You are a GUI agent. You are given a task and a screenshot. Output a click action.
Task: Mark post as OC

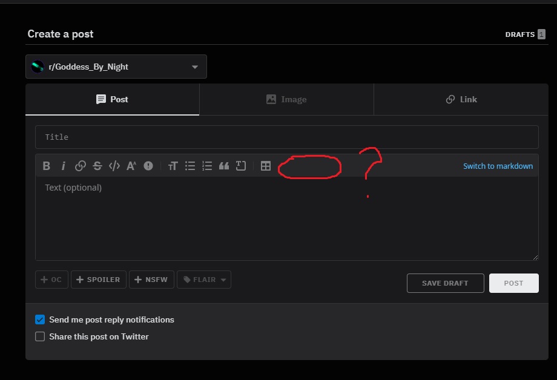[x=51, y=280]
